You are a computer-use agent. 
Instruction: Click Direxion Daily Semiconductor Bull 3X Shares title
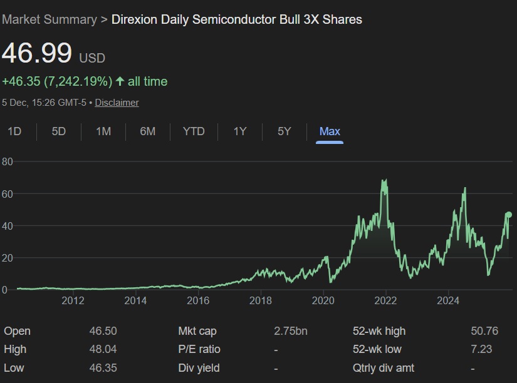pyautogui.click(x=237, y=19)
